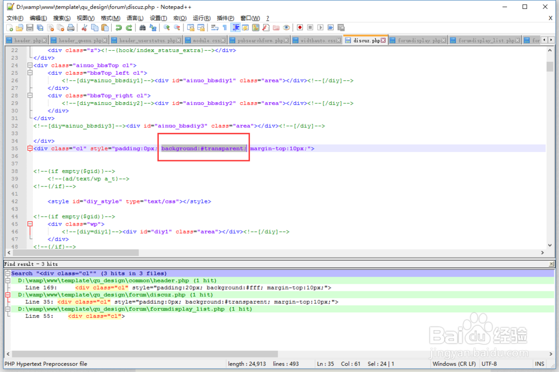Click the New file toolbar icon
The height and width of the screenshot is (372, 559).
pyautogui.click(x=10, y=28)
